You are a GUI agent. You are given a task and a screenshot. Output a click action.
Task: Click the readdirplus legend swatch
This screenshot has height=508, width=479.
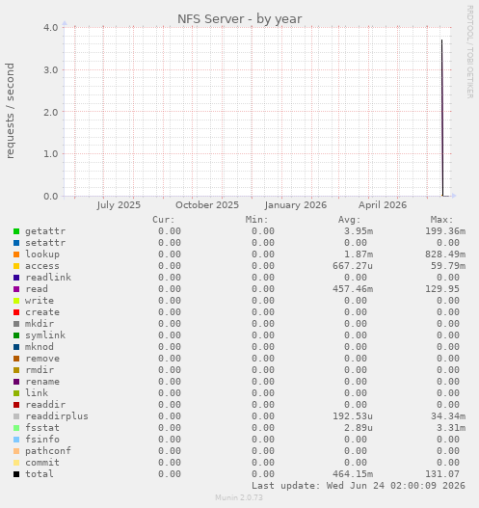click(16, 416)
